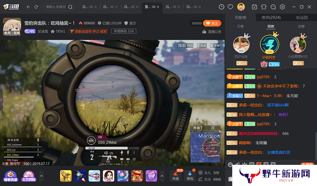Image resolution: width=317 pixels, height=186 pixels.
Task: Expand the mini games list arrow
Action: pyautogui.click(x=41, y=176)
